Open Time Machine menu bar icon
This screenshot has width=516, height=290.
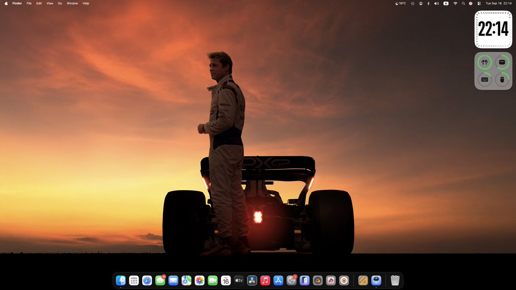(x=412, y=3)
